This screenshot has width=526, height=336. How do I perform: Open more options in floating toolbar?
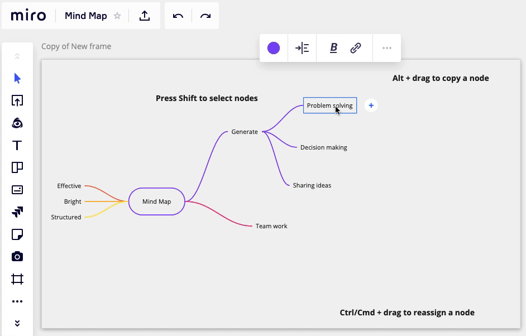point(387,48)
